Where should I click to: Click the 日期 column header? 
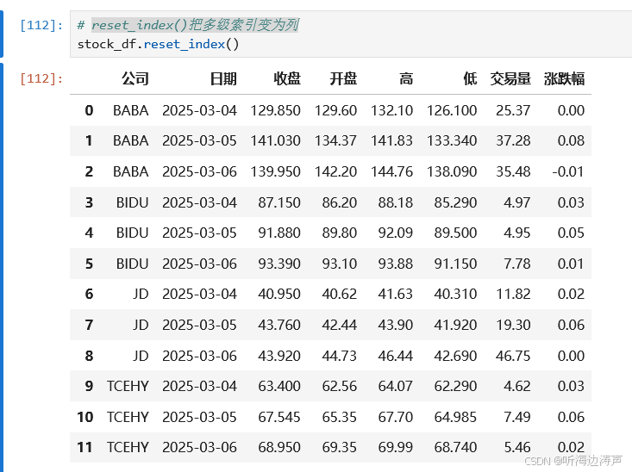(x=223, y=78)
